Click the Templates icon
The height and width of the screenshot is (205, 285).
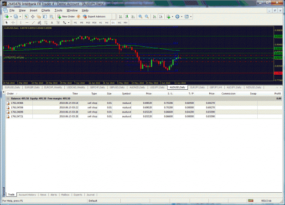187,16
